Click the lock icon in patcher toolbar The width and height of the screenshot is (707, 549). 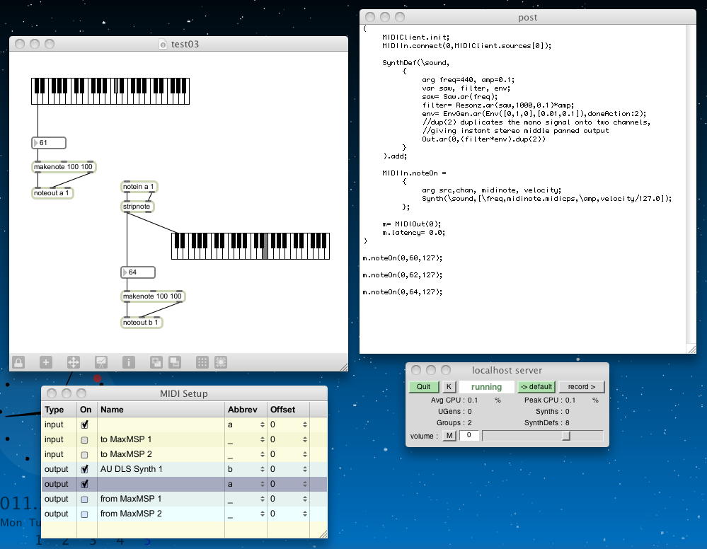(18, 362)
